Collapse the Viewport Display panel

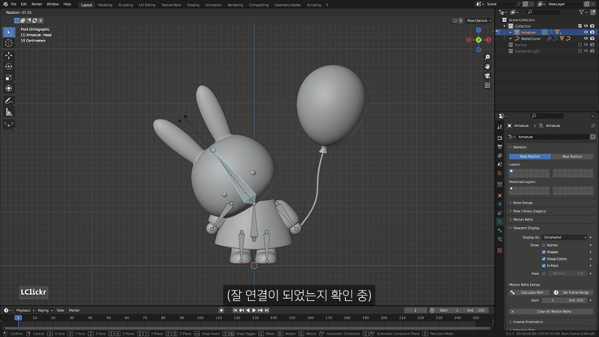click(x=526, y=228)
